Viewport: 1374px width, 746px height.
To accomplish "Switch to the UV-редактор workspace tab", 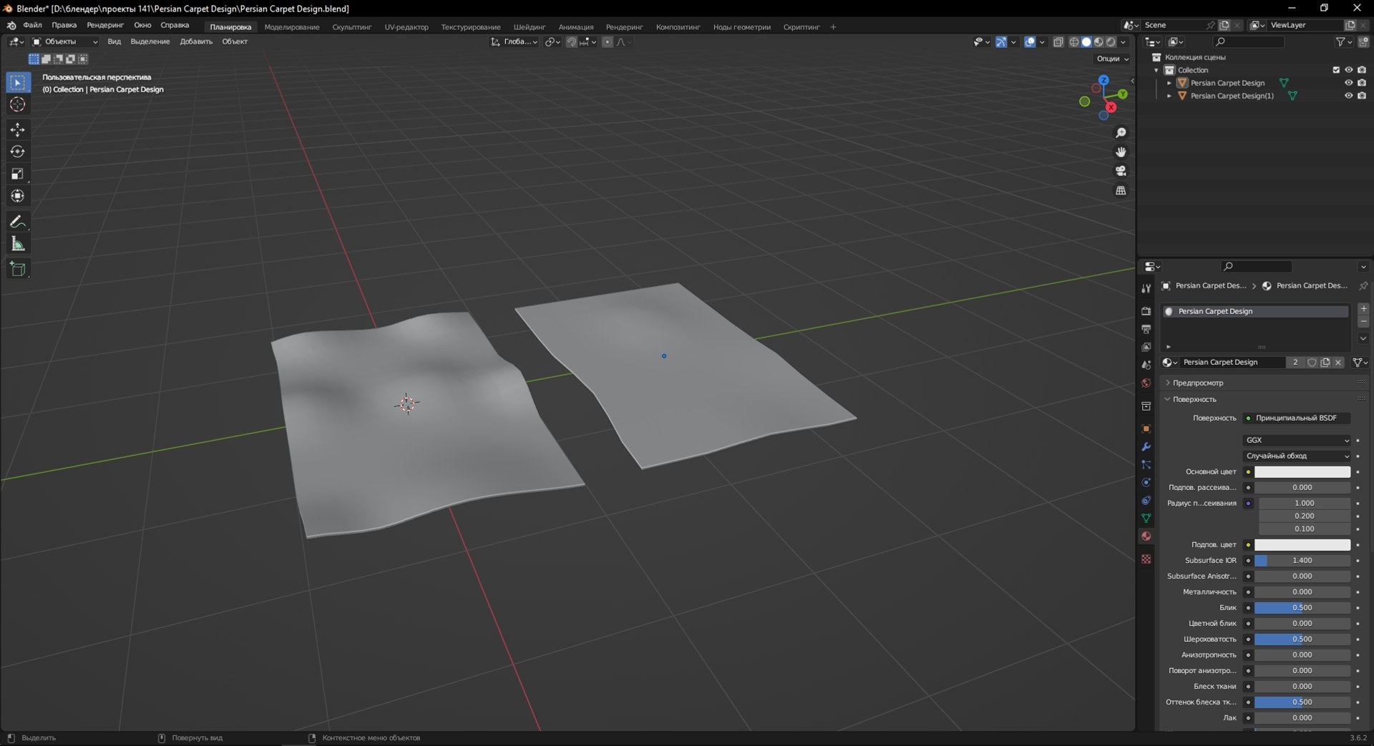I will [x=406, y=27].
